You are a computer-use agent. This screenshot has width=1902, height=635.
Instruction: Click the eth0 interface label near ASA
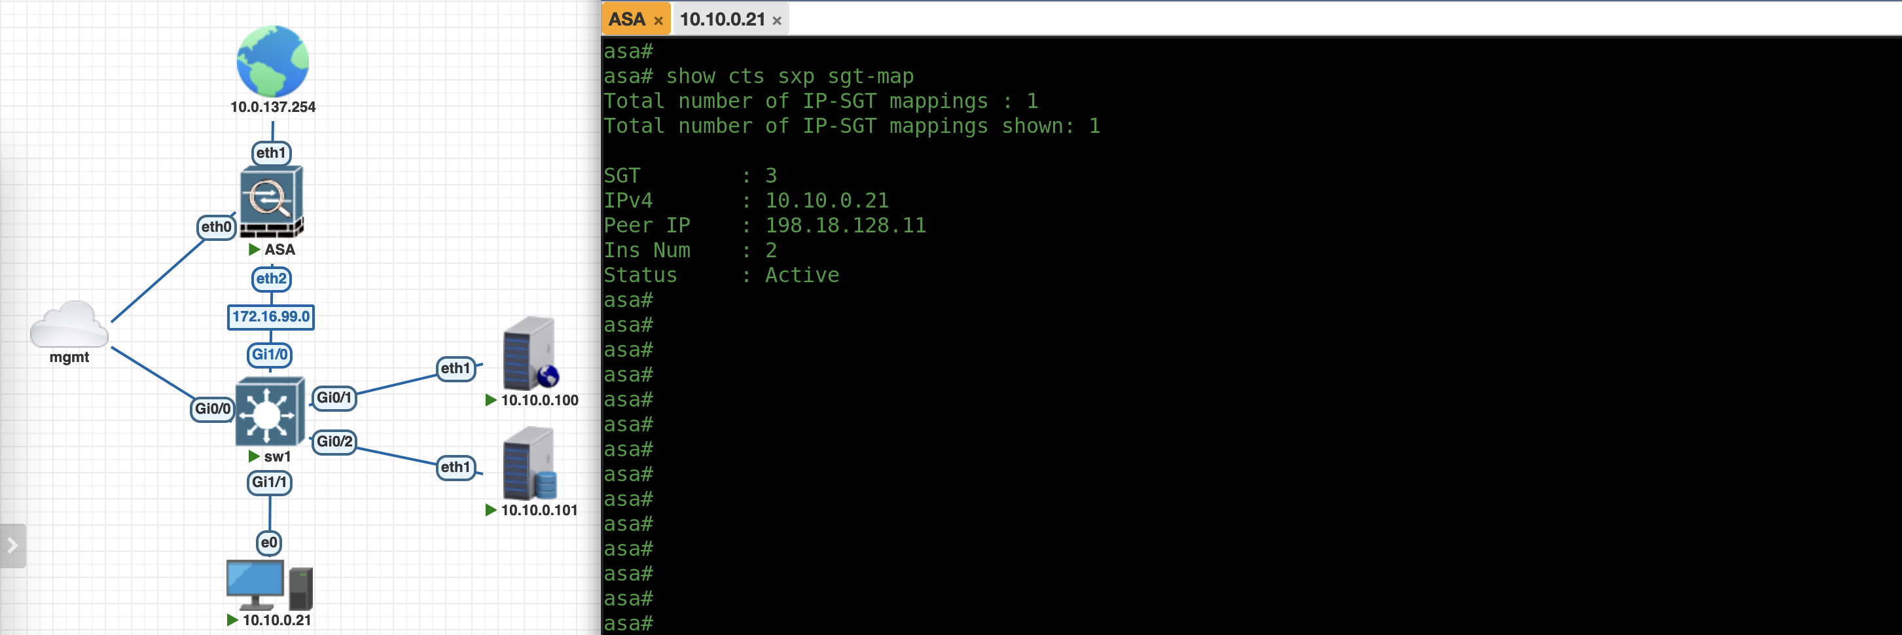(217, 227)
